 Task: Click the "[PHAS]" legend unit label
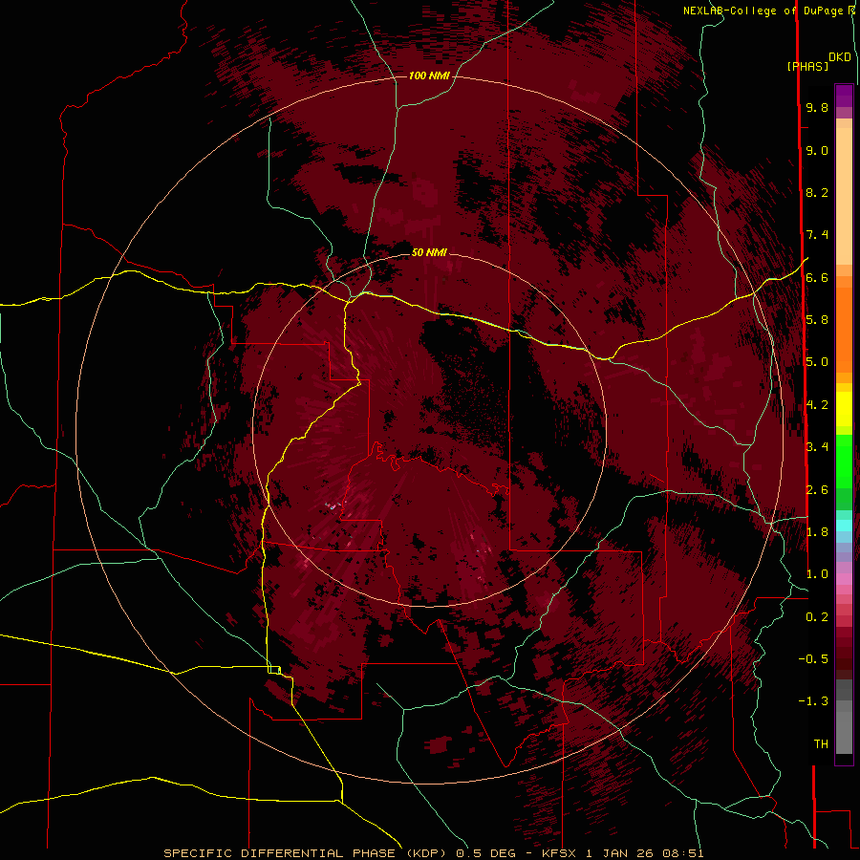pyautogui.click(x=807, y=66)
